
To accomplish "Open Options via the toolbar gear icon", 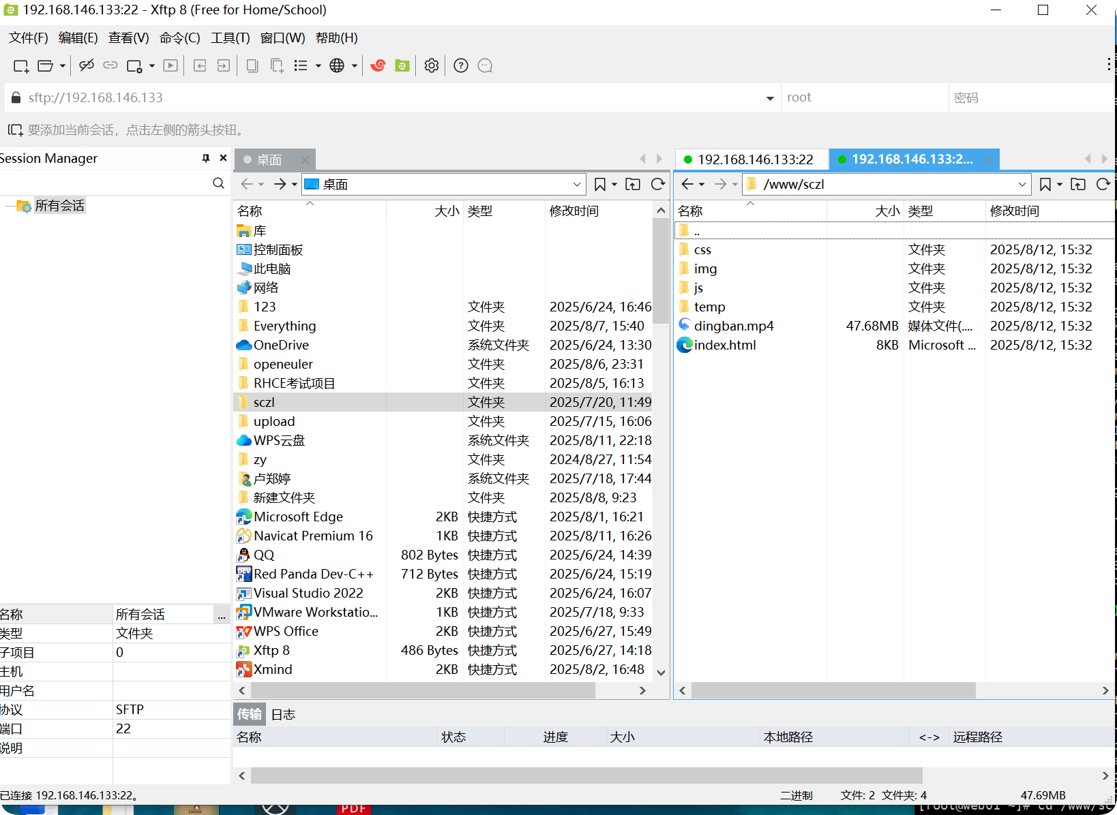I will point(432,65).
